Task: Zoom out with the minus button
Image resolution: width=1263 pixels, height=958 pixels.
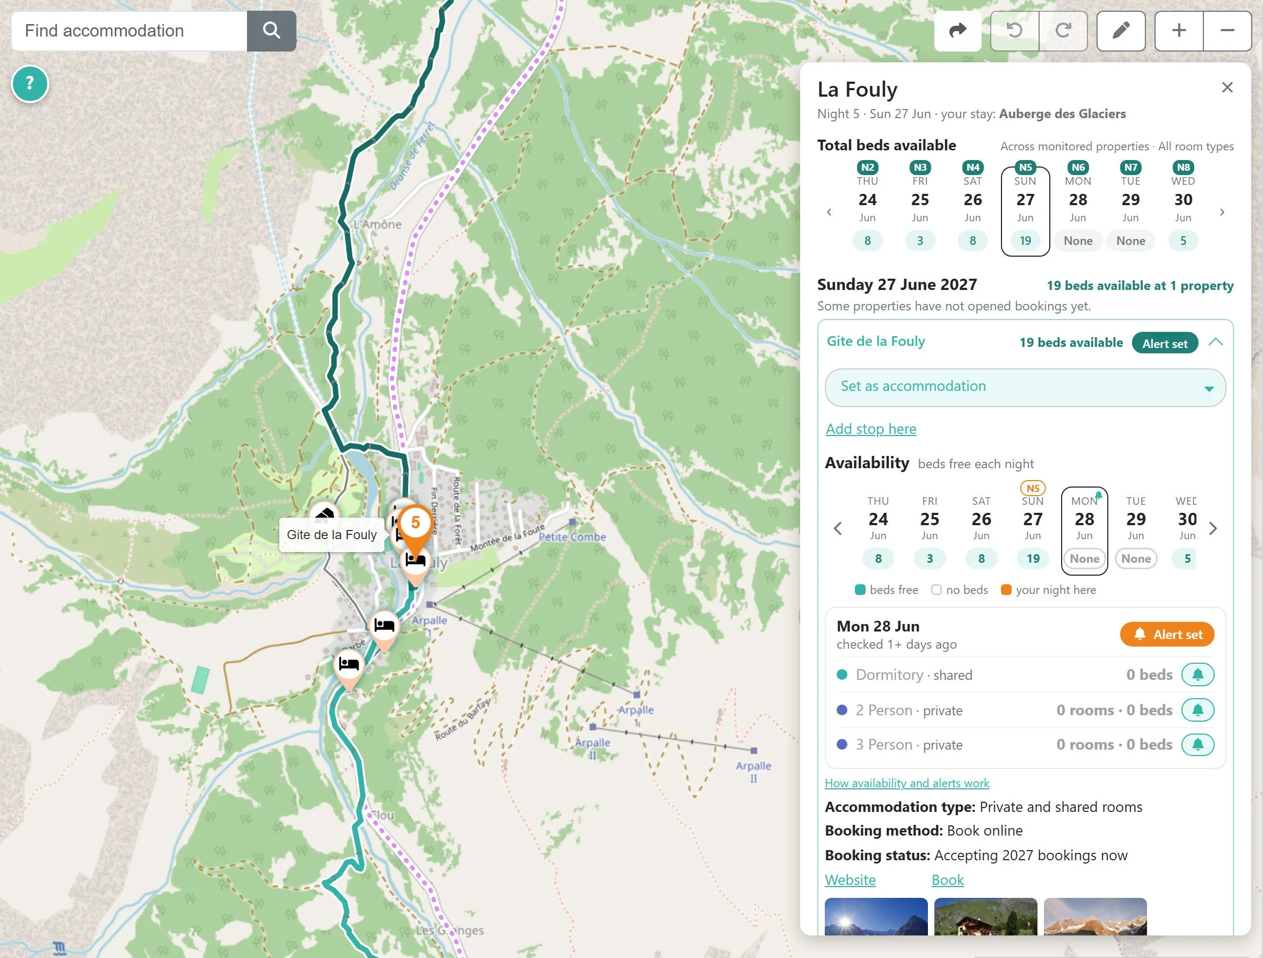Action: [1228, 31]
